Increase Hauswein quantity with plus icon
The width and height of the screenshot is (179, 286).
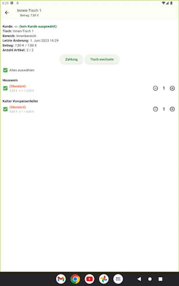coord(172,88)
